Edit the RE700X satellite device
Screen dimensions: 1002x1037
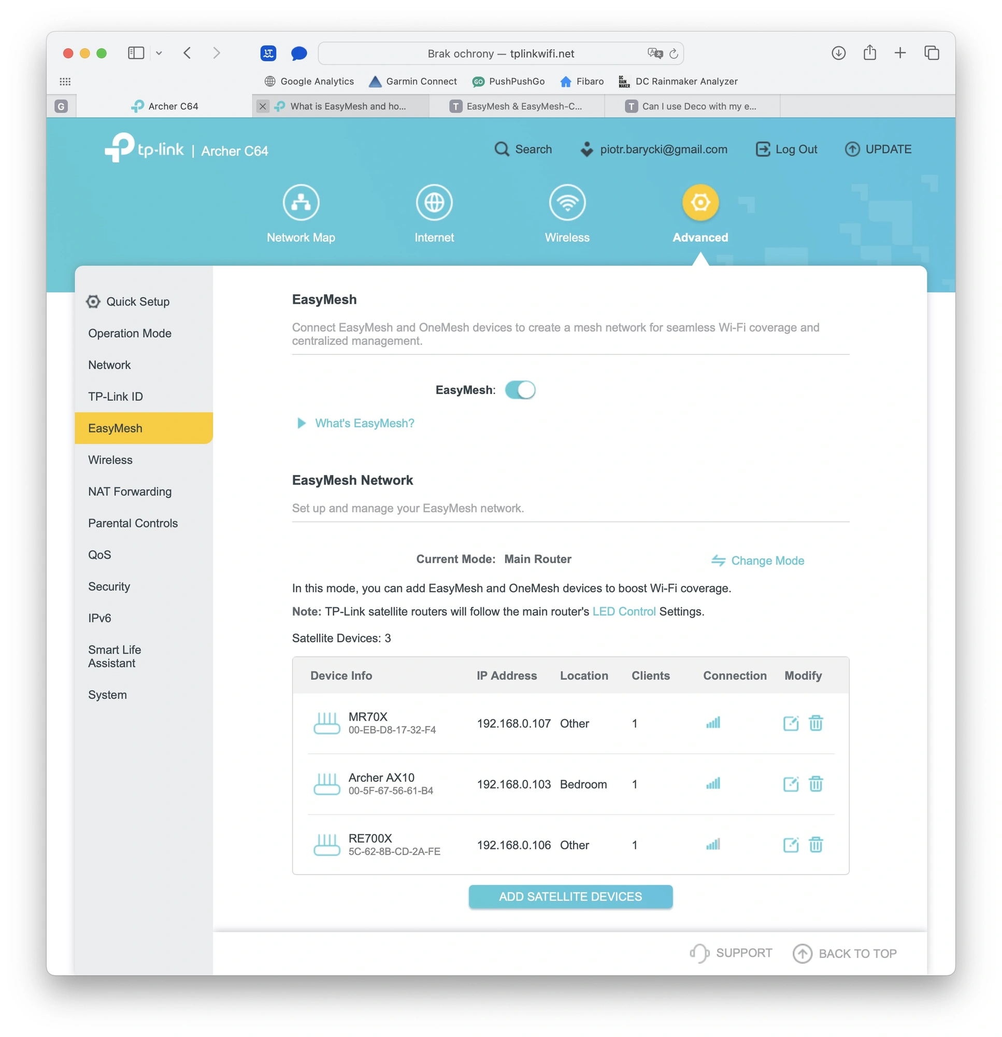pos(791,845)
